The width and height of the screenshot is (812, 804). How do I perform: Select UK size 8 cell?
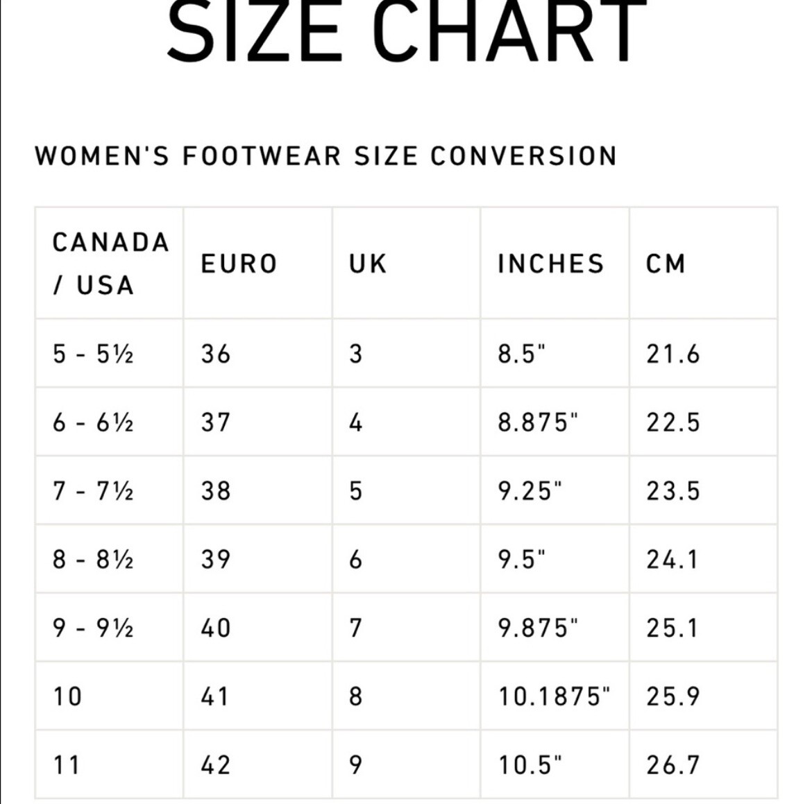coord(407,696)
